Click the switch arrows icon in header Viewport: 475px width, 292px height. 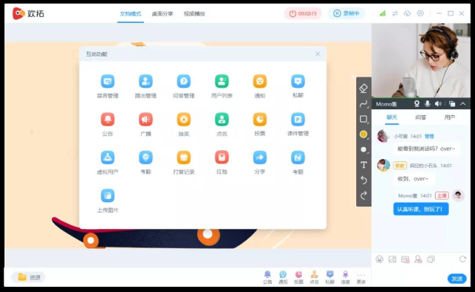pos(395,13)
